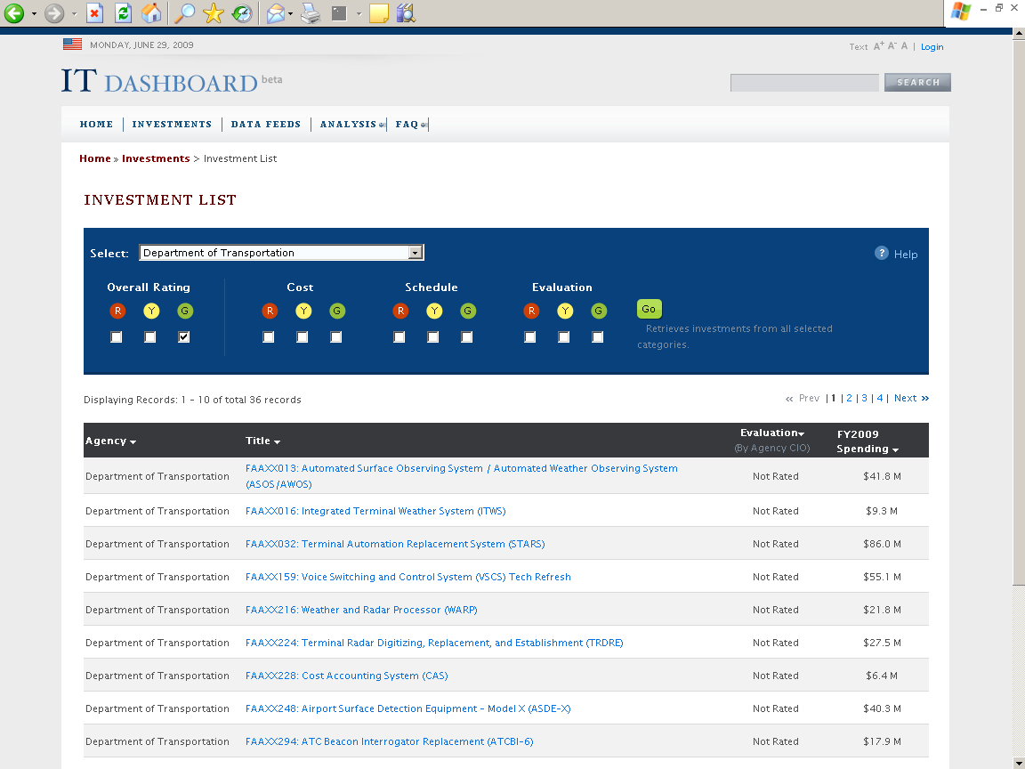Click the US flag icon
The width and height of the screenshot is (1025, 769).
(73, 45)
